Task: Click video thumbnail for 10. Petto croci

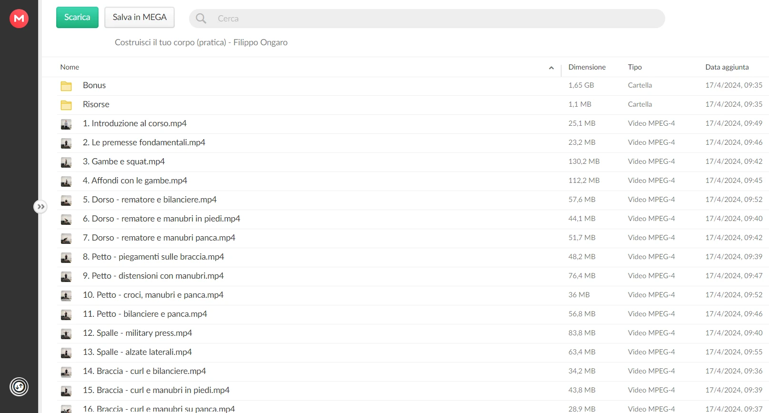Action: coord(66,295)
